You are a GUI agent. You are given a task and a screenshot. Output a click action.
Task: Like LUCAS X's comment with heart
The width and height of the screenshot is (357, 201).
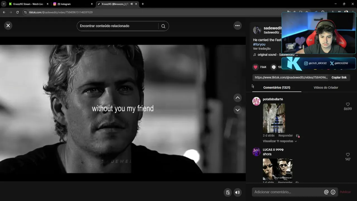(x=348, y=155)
